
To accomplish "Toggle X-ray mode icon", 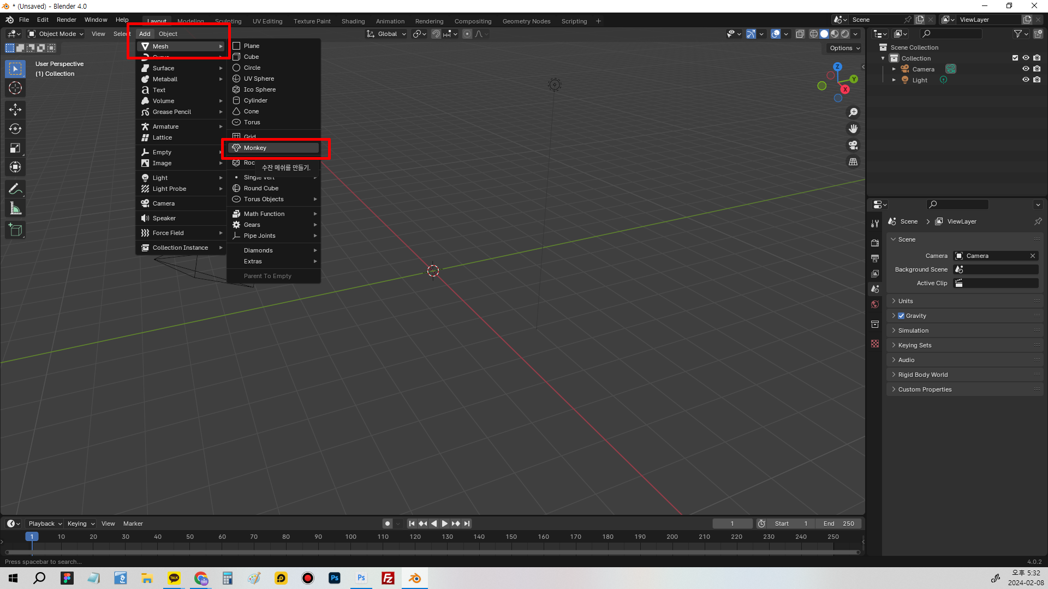I will pyautogui.click(x=800, y=34).
